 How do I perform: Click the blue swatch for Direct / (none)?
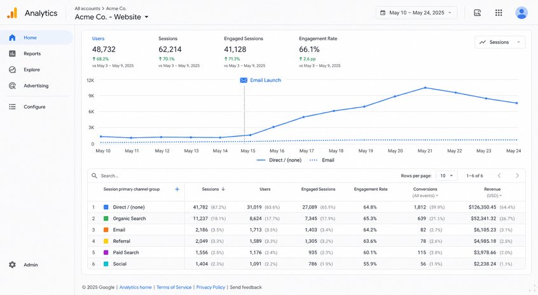point(106,207)
